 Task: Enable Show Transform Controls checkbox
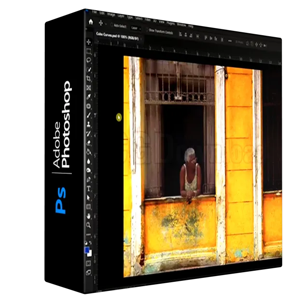147,30
